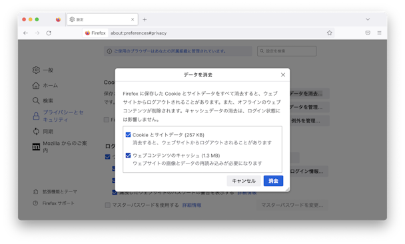Open the Firefox hamburger menu
405x244 pixels.
379,33
